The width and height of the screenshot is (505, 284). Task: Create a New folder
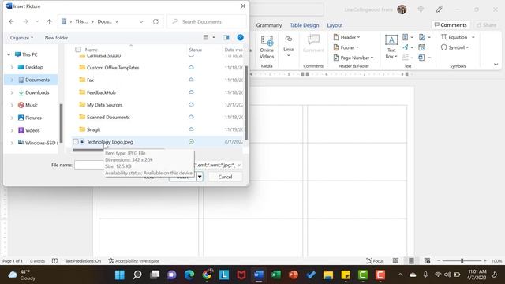point(56,38)
